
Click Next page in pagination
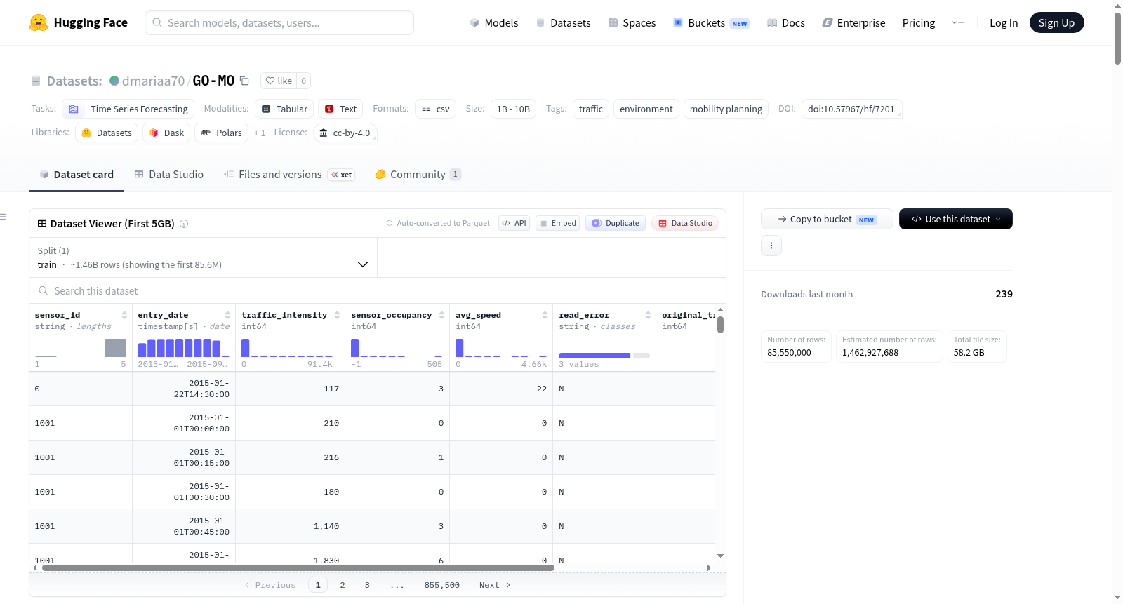[x=495, y=585]
